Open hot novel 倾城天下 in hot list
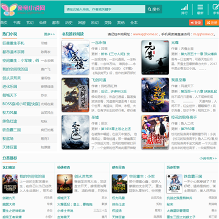Image resolution: width=219 pixels, height=219 pixels. (10, 95)
